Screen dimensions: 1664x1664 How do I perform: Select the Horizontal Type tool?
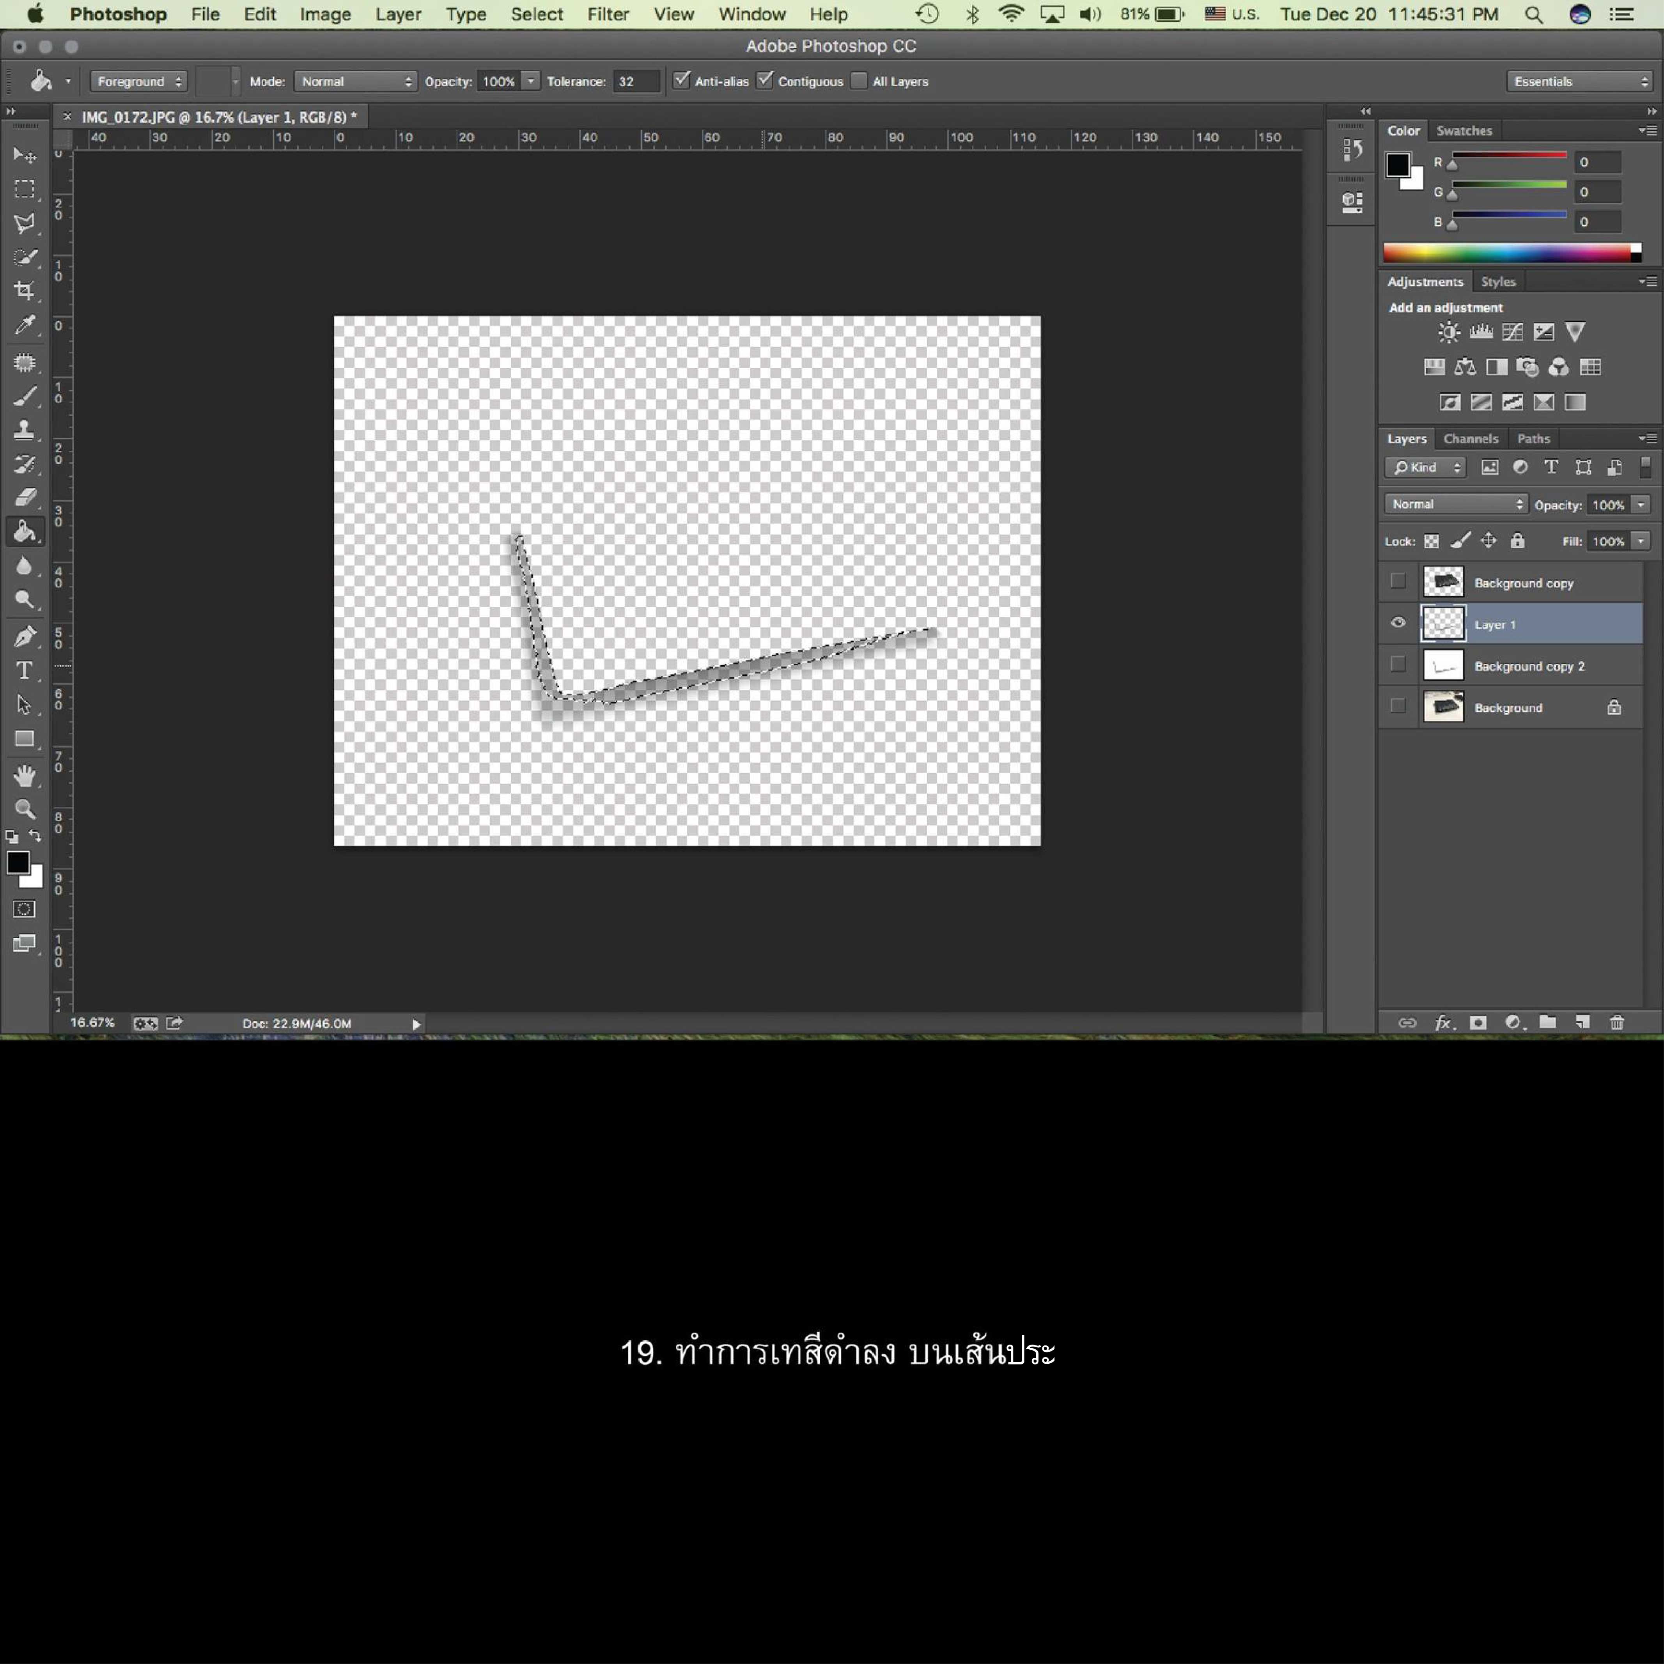(24, 670)
